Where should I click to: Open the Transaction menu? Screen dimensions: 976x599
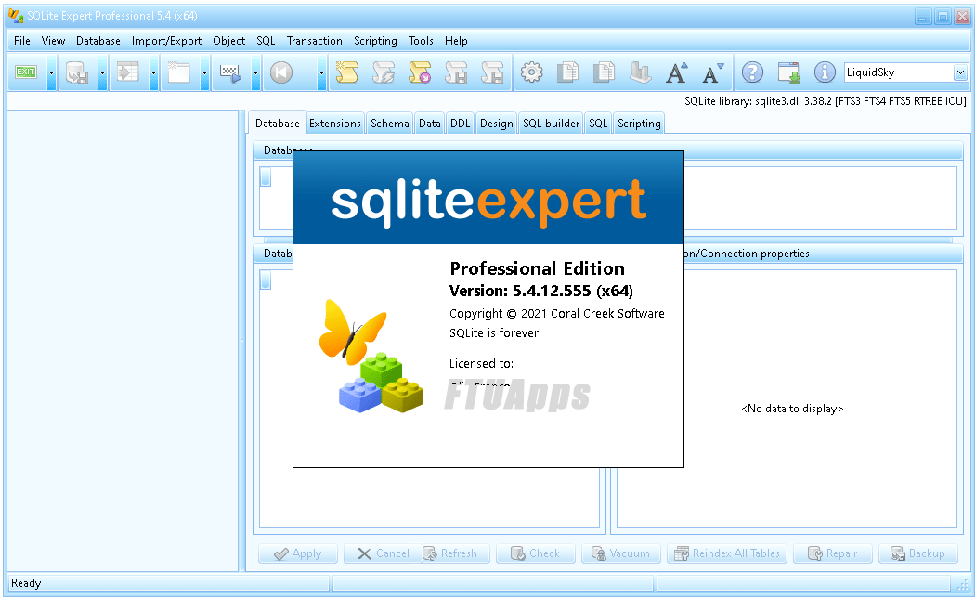(x=314, y=41)
